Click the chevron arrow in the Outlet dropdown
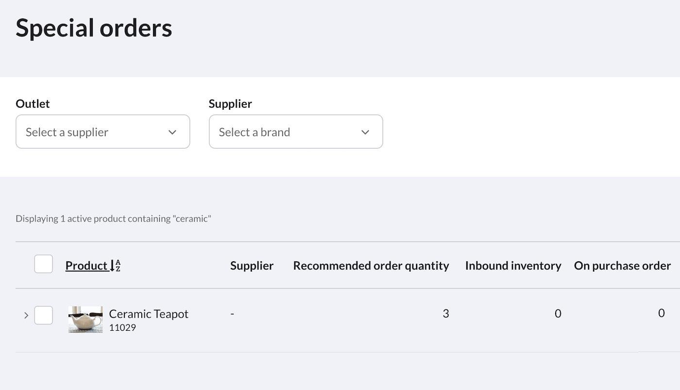 pyautogui.click(x=172, y=132)
